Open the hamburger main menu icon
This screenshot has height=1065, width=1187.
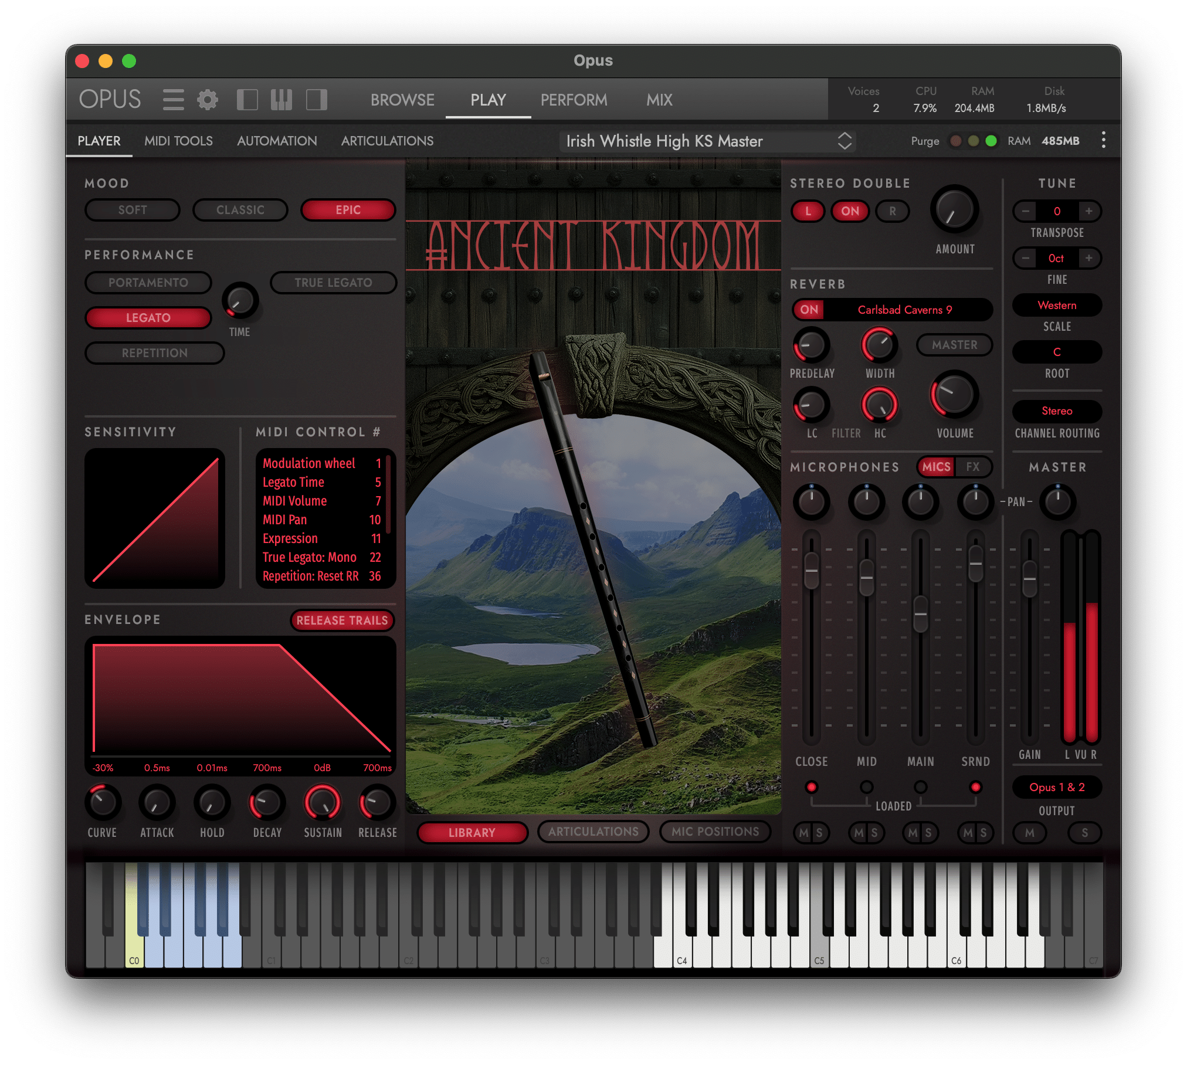[174, 100]
